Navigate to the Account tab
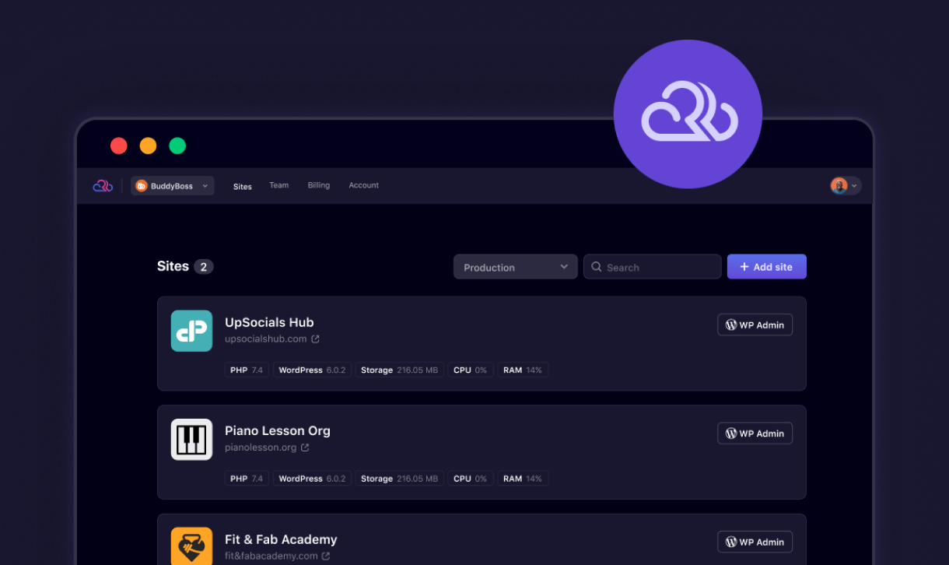 363,185
